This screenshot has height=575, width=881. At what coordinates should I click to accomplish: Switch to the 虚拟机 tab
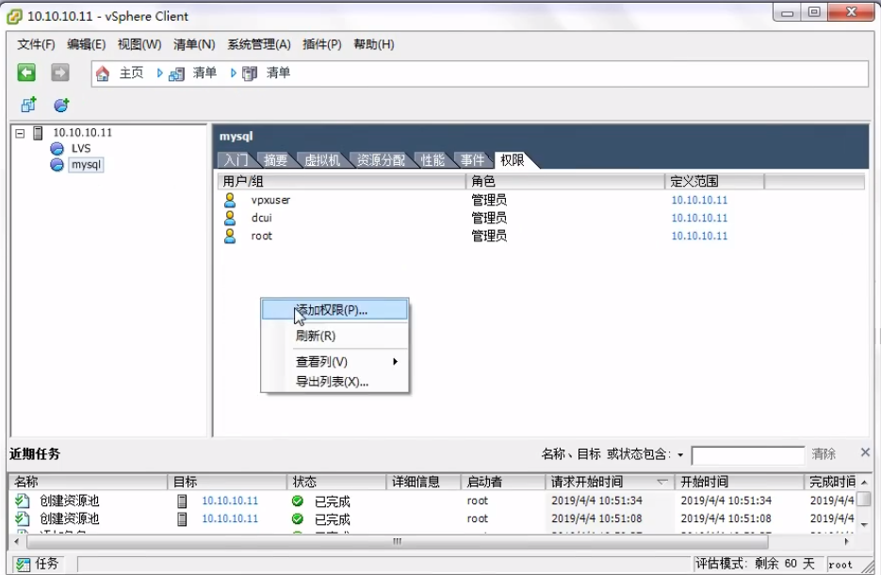coord(322,160)
